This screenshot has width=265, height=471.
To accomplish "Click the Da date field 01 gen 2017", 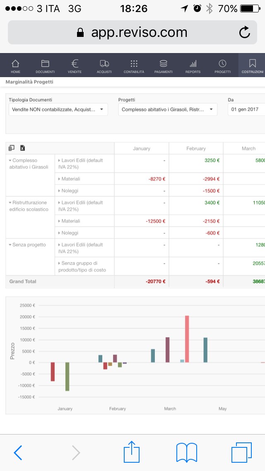I will point(246,109).
